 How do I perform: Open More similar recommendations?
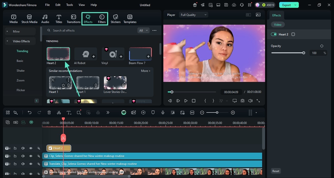pyautogui.click(x=146, y=71)
